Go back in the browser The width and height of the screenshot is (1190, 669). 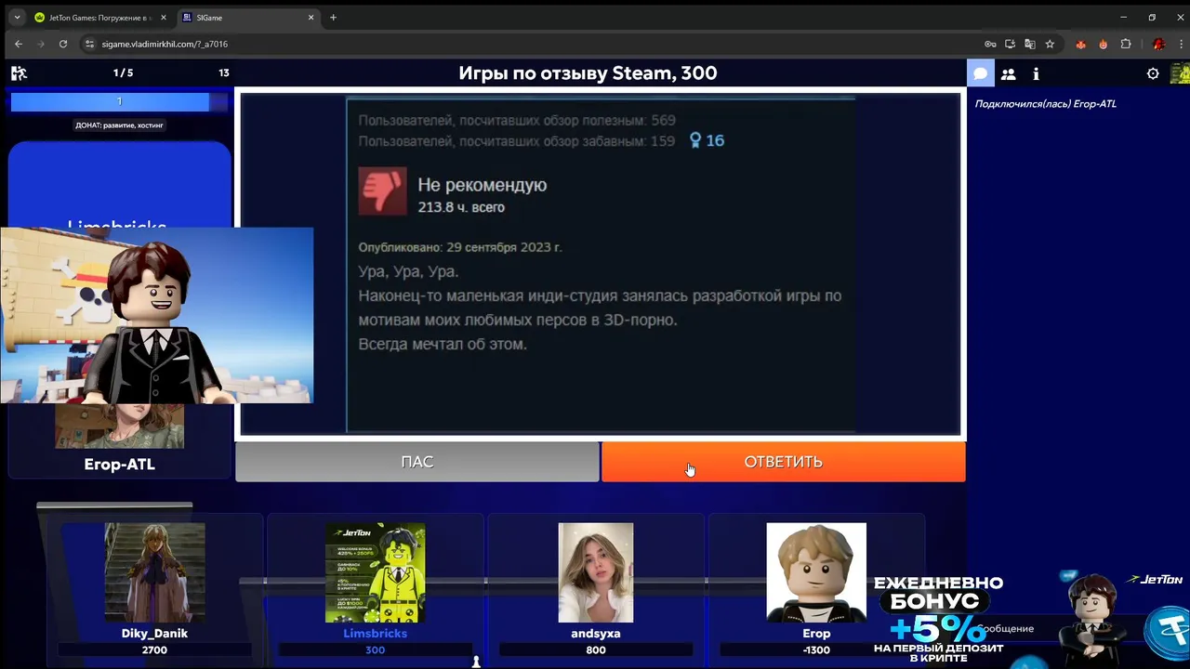pos(18,44)
